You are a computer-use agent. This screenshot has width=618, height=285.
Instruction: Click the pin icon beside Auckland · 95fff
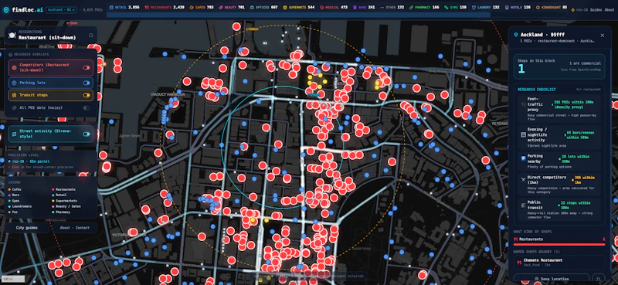click(516, 35)
